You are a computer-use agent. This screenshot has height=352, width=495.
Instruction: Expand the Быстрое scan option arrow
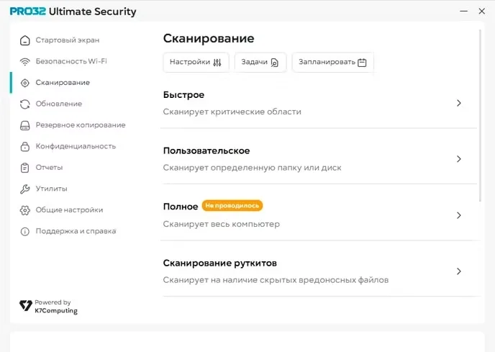click(459, 103)
